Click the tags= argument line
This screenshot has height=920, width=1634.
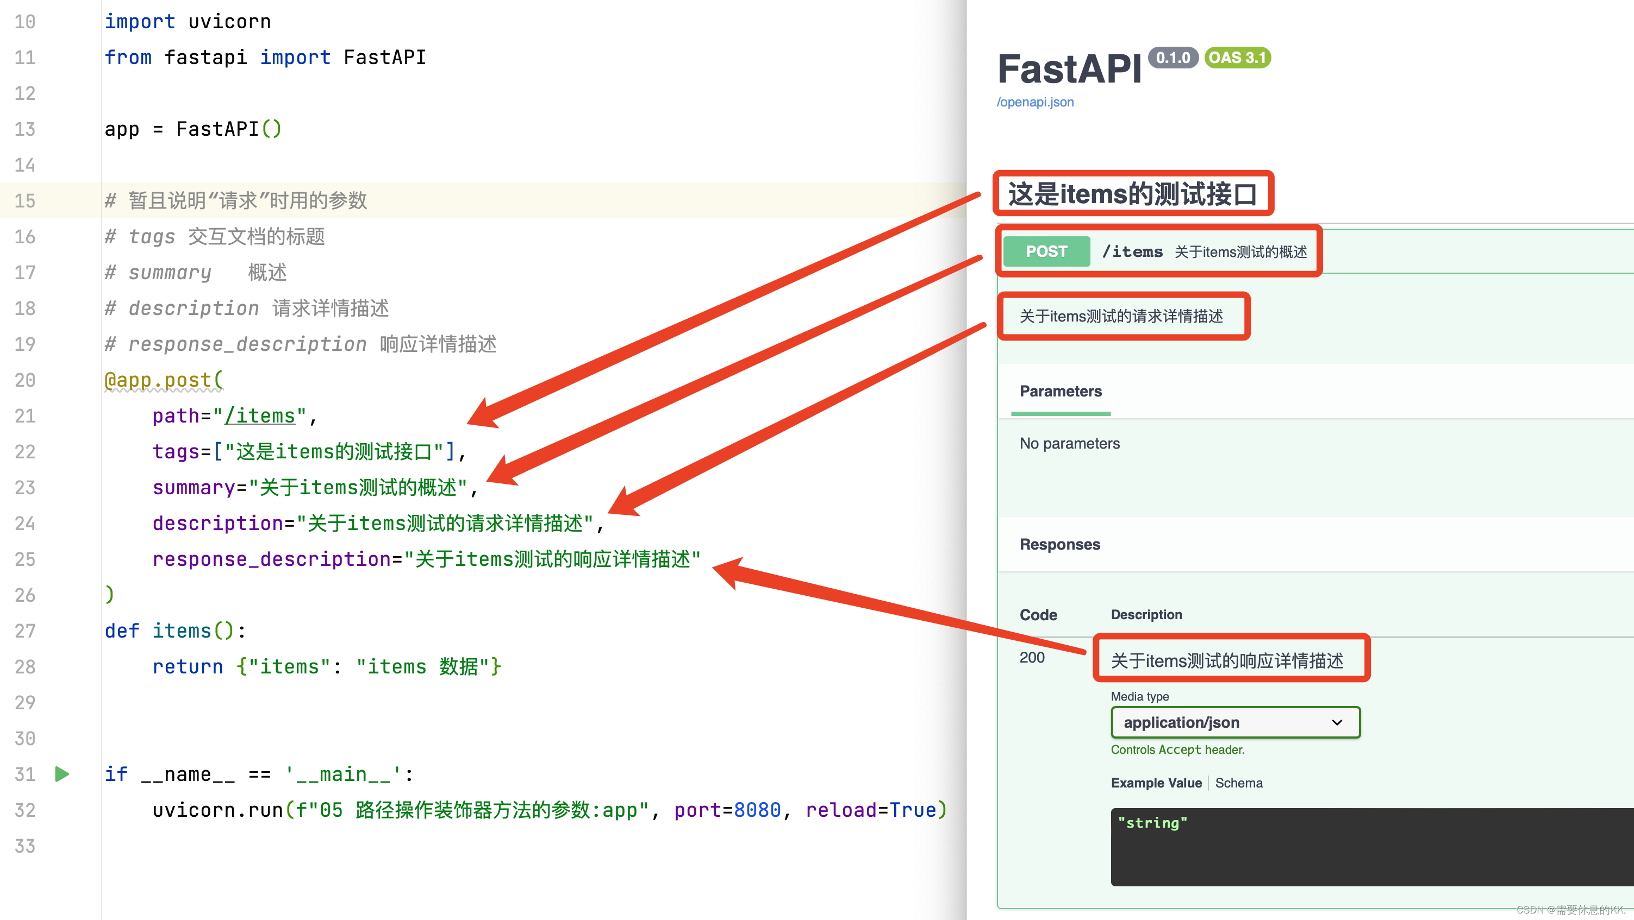309,452
